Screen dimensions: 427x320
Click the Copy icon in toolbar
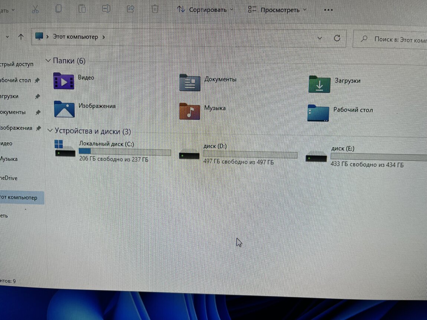(58, 9)
